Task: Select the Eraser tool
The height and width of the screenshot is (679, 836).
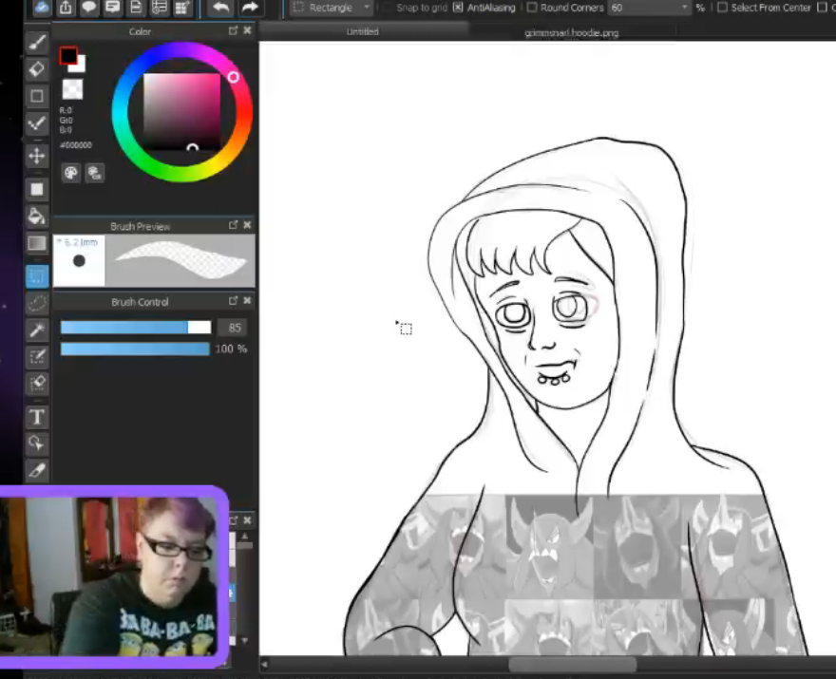Action: coord(37,69)
